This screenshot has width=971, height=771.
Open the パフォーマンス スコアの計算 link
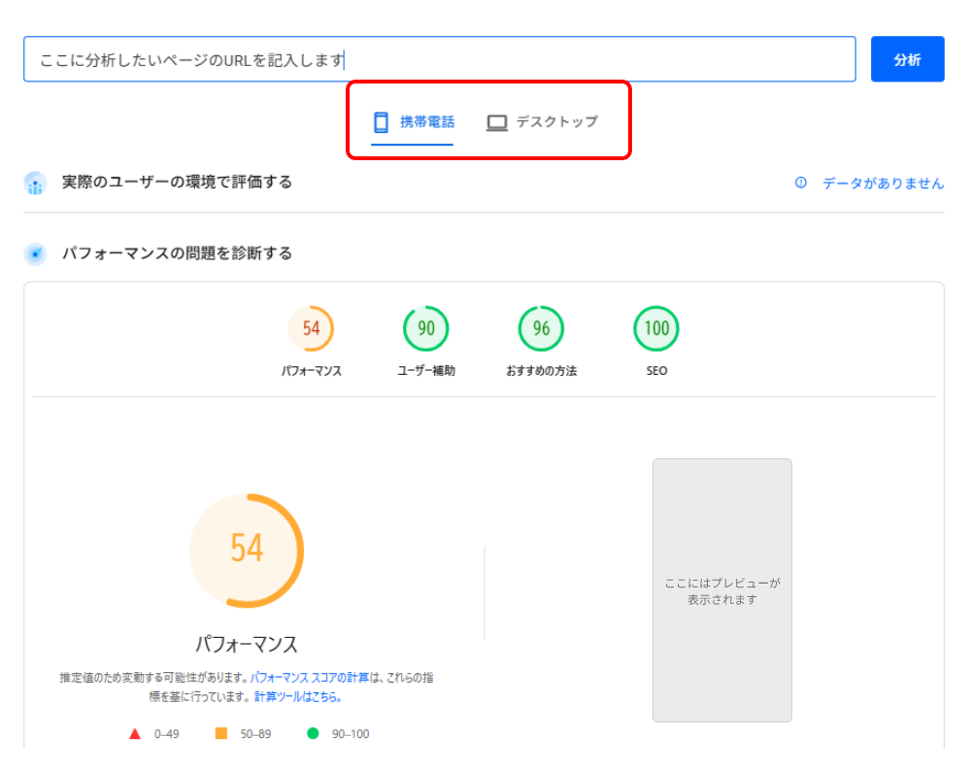(316, 678)
